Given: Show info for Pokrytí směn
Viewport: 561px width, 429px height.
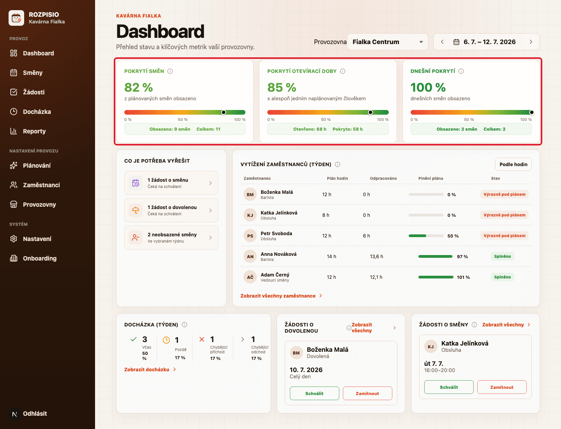Looking at the screenshot, I should (170, 71).
